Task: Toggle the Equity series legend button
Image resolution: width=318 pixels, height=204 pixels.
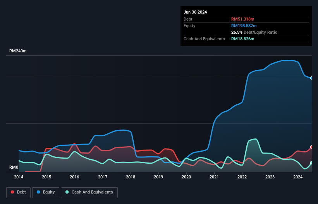Action: click(46, 192)
